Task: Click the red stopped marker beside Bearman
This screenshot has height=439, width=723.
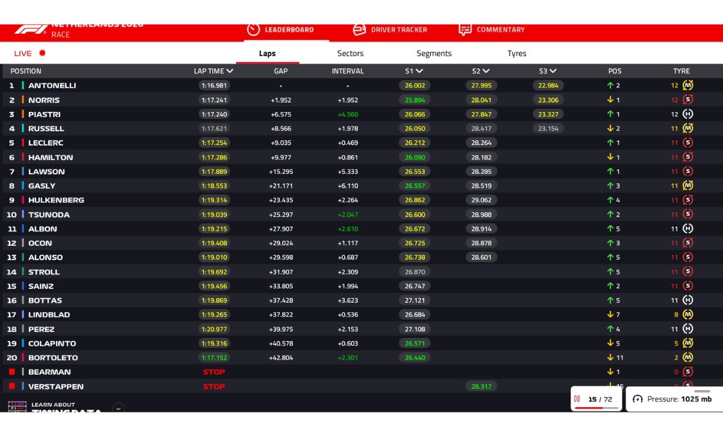Action: coord(11,372)
